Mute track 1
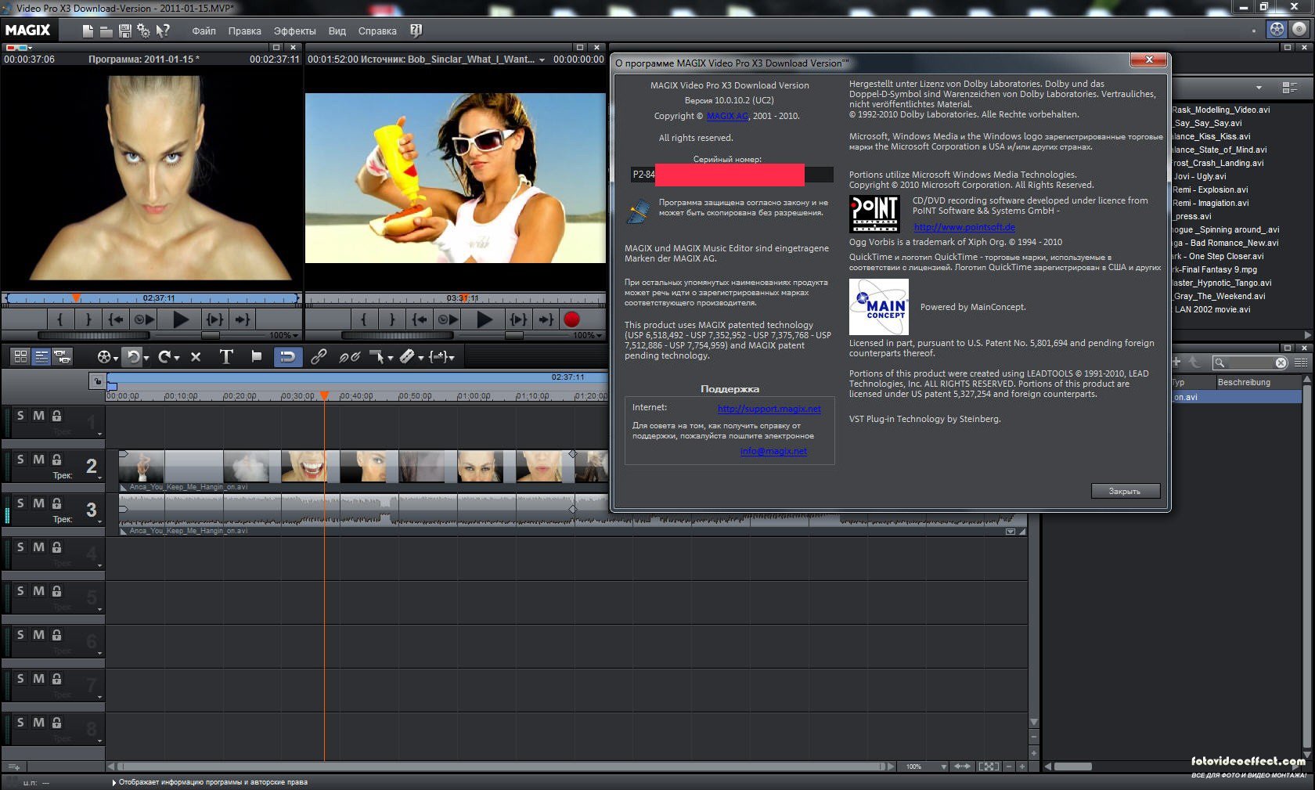Screen dimensions: 1315x790 [x=38, y=416]
